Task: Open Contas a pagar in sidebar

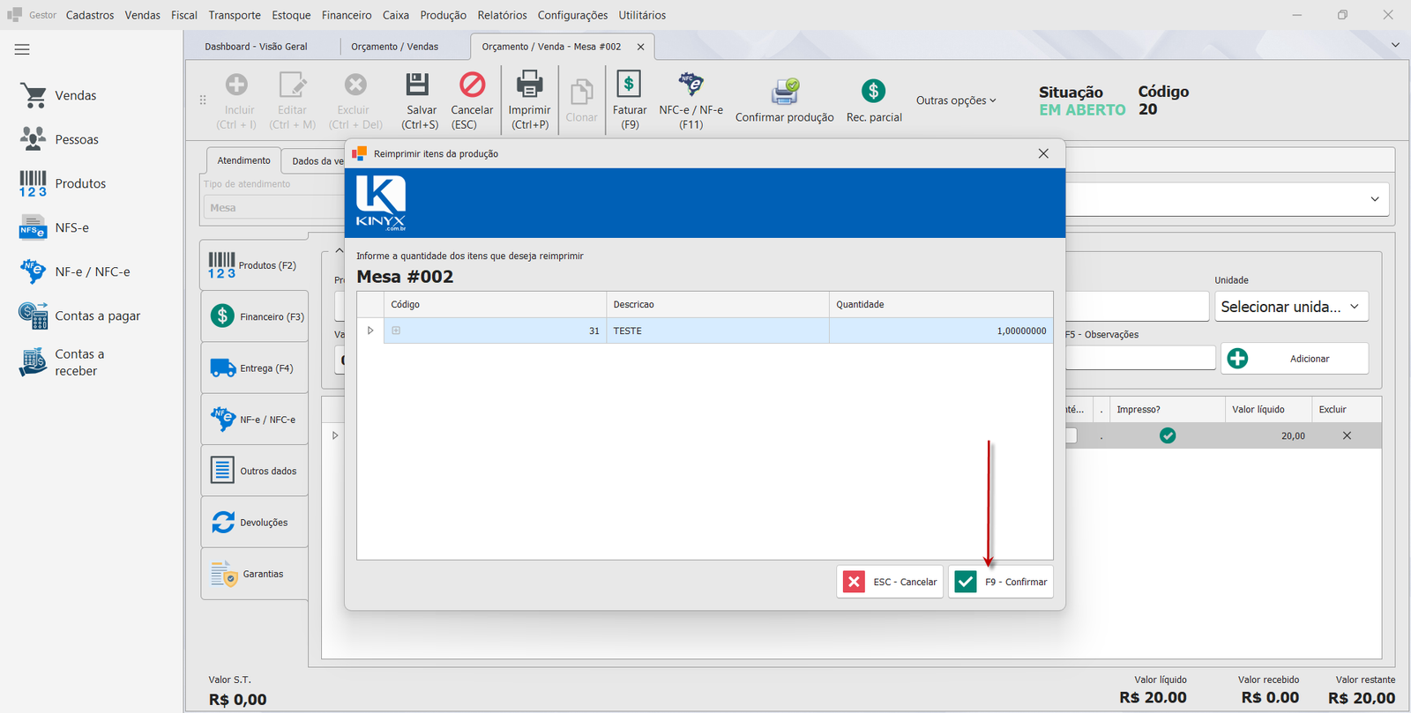Action: [x=80, y=316]
